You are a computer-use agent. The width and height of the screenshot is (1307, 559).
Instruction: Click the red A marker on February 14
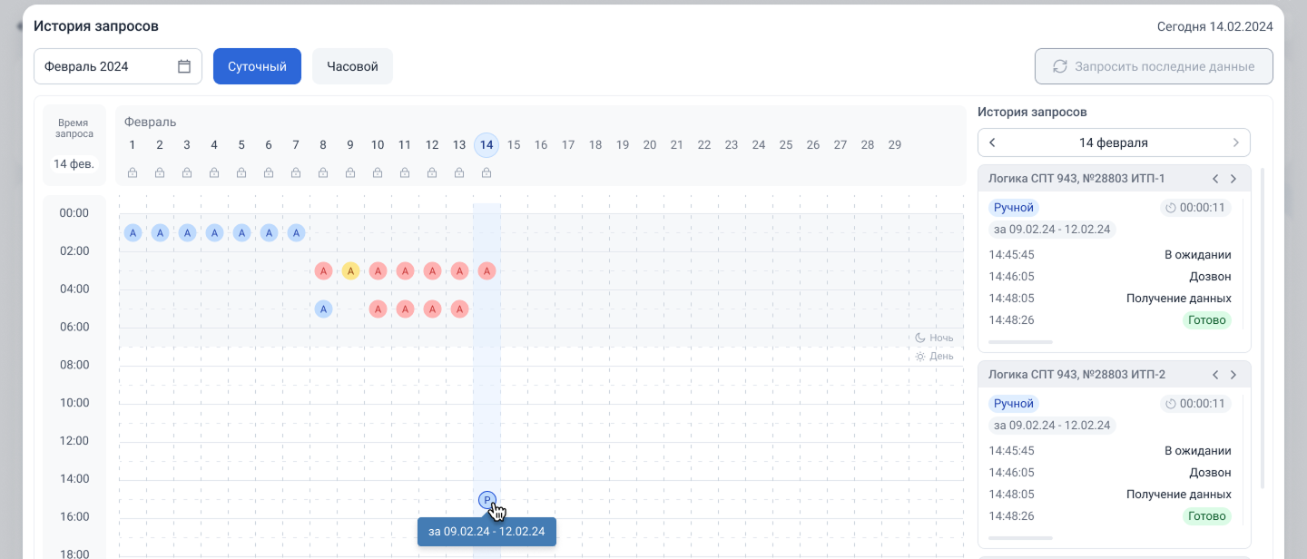486,270
